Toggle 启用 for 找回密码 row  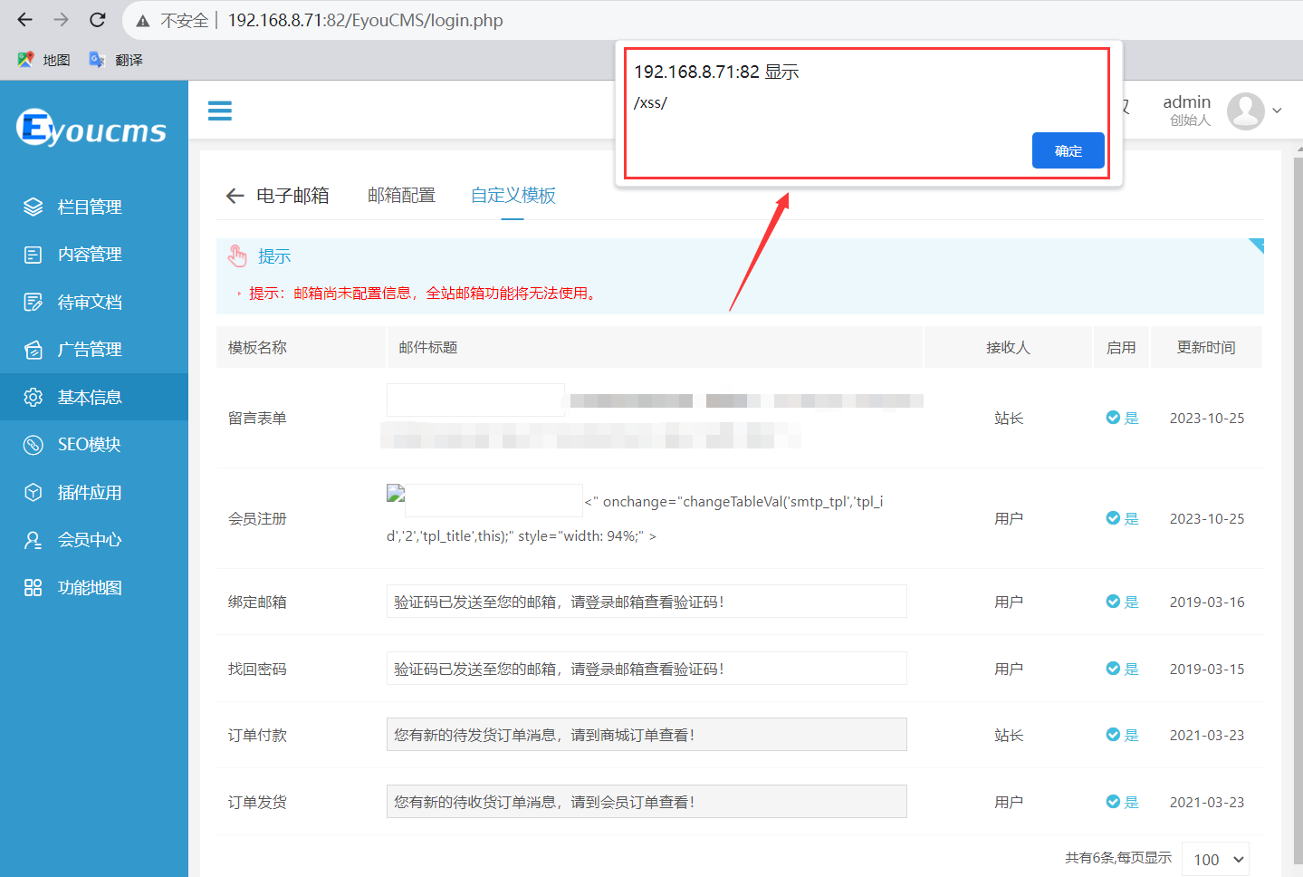pyautogui.click(x=1122, y=669)
